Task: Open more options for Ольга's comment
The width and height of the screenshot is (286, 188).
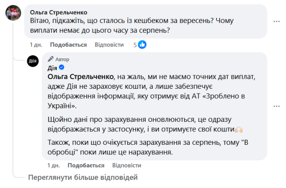Action: 277,21
